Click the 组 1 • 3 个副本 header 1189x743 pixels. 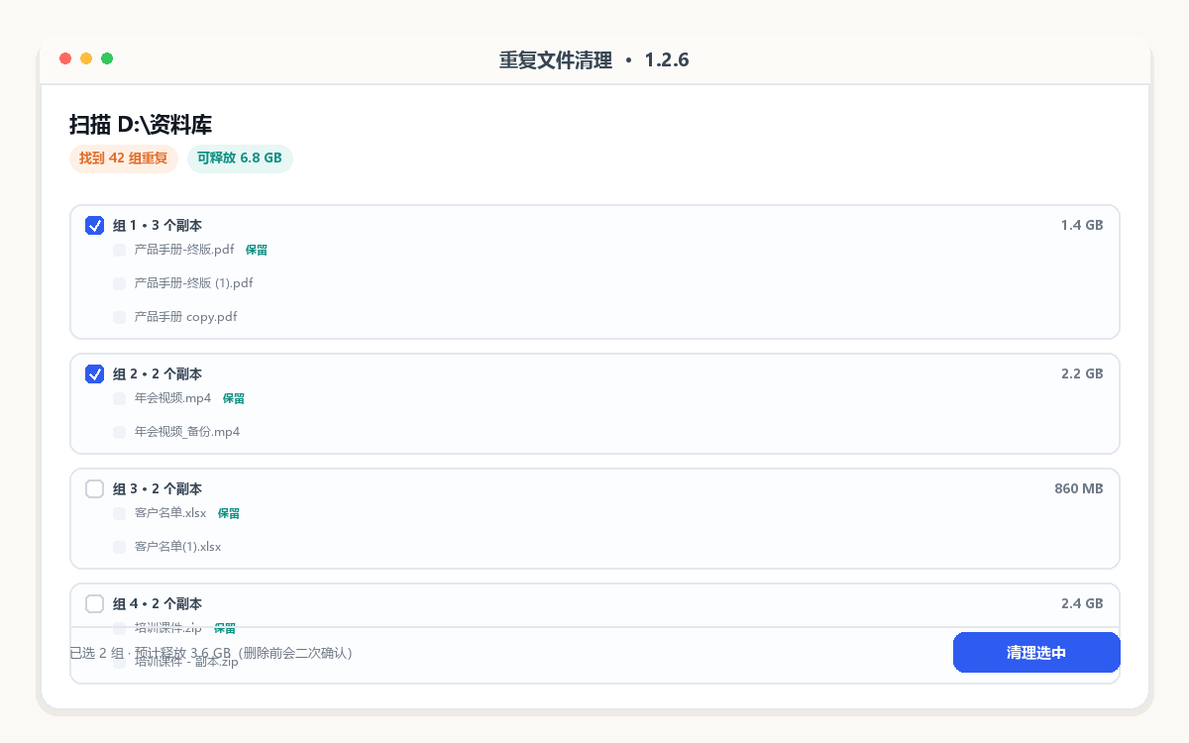(158, 225)
